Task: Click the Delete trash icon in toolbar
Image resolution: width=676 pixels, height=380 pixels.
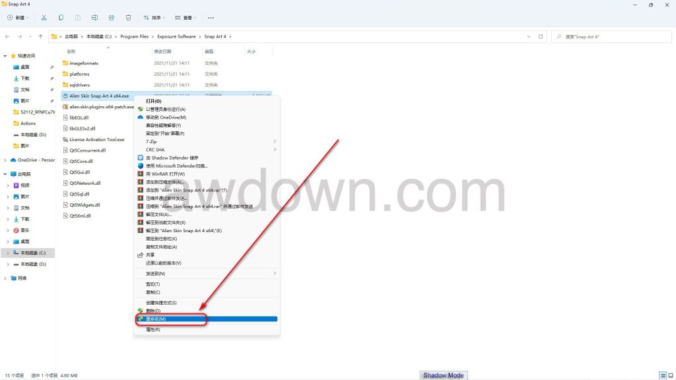Action: coord(128,17)
